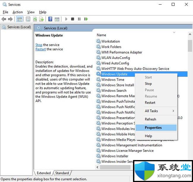
Task: Click the Name column sort chevron
Action: coord(174,32)
